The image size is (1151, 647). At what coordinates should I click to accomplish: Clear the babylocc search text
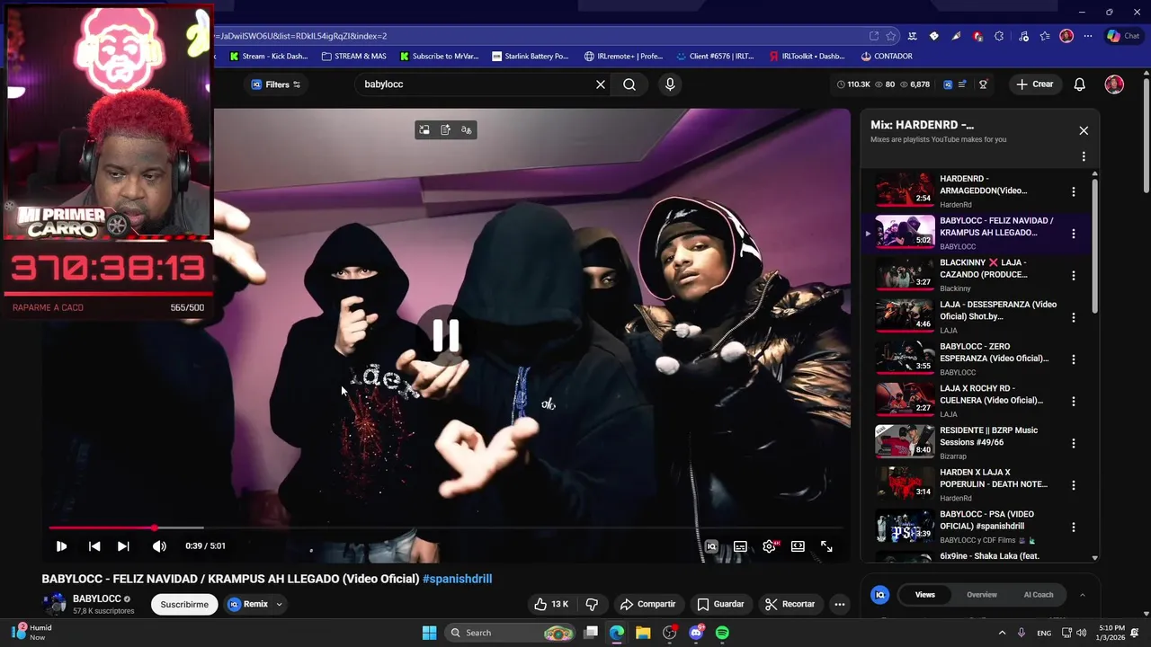pyautogui.click(x=601, y=84)
